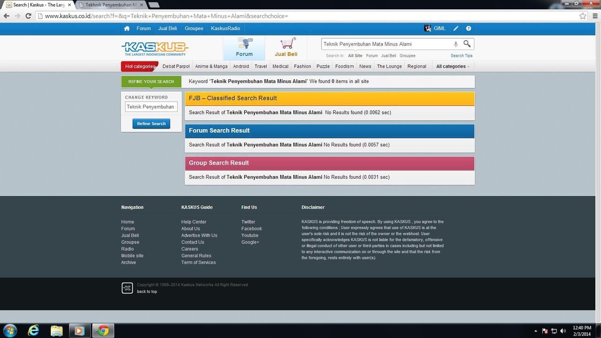Open The Lounge category
Viewport: 601px width, 338px height.
coord(389,66)
